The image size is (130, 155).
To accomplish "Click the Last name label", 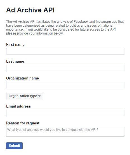I will [x=15, y=61].
